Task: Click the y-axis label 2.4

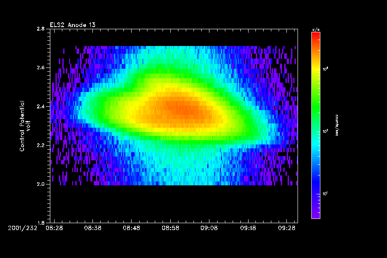Action: tap(41, 106)
